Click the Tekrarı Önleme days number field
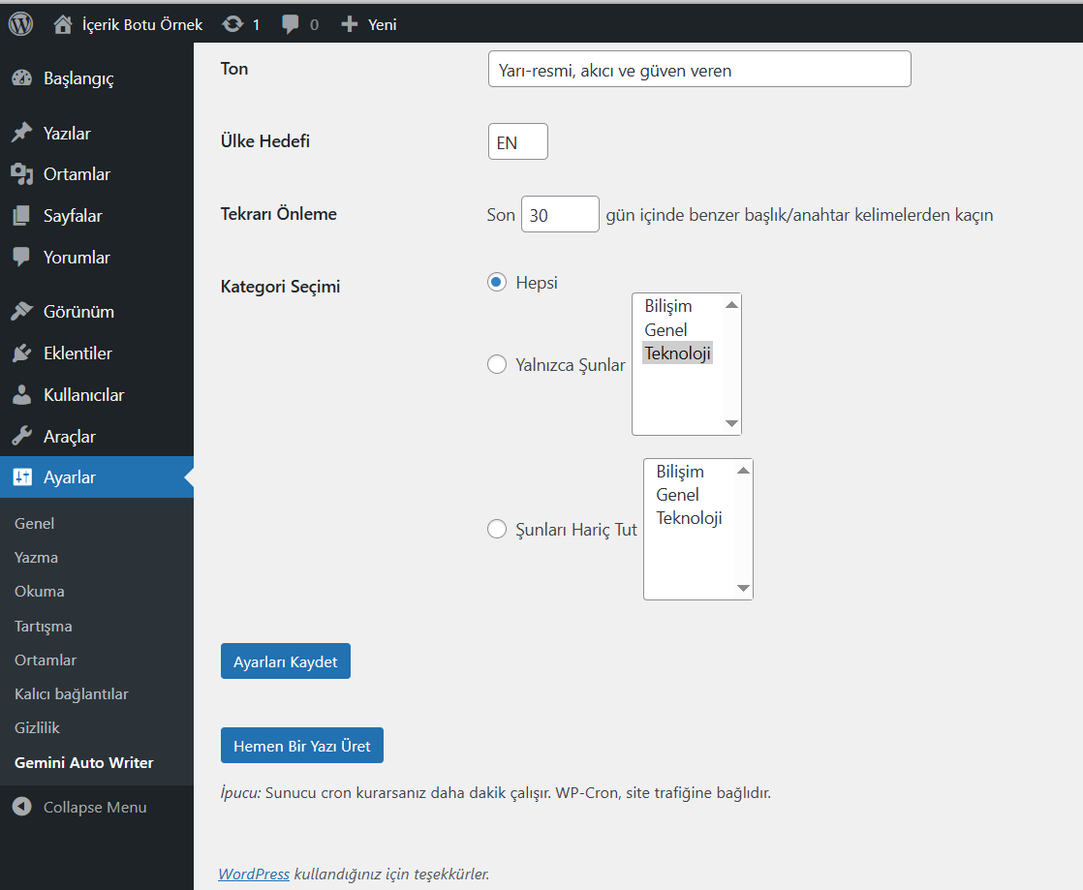The width and height of the screenshot is (1083, 890). (x=560, y=214)
